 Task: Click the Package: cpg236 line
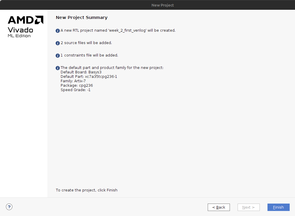pyautogui.click(x=77, y=86)
